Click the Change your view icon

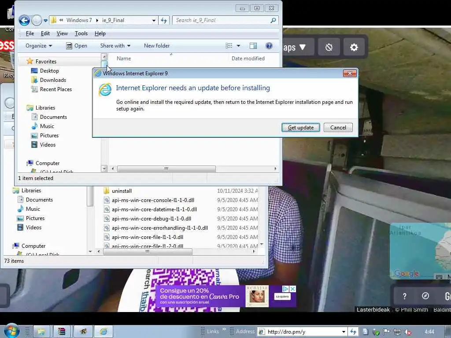pos(229,46)
